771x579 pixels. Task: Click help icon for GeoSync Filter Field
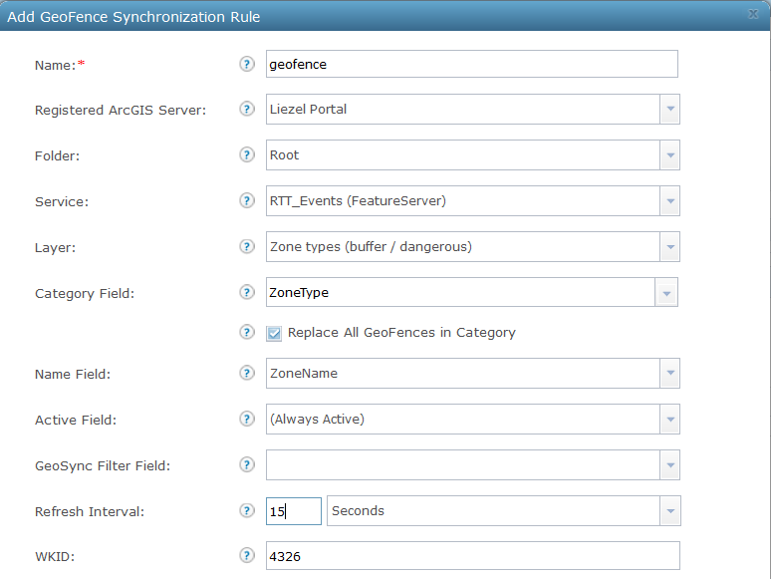pyautogui.click(x=247, y=464)
